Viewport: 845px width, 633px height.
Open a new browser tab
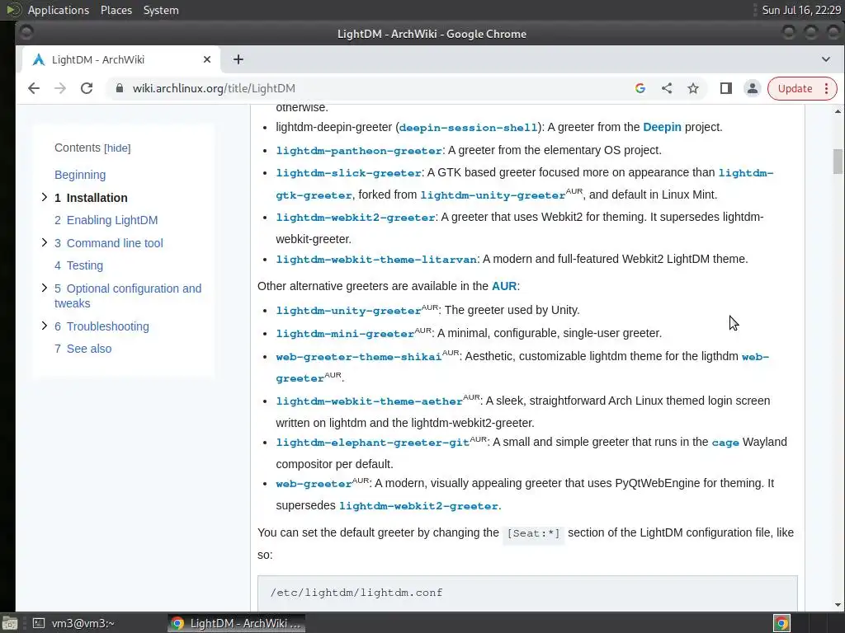click(238, 59)
